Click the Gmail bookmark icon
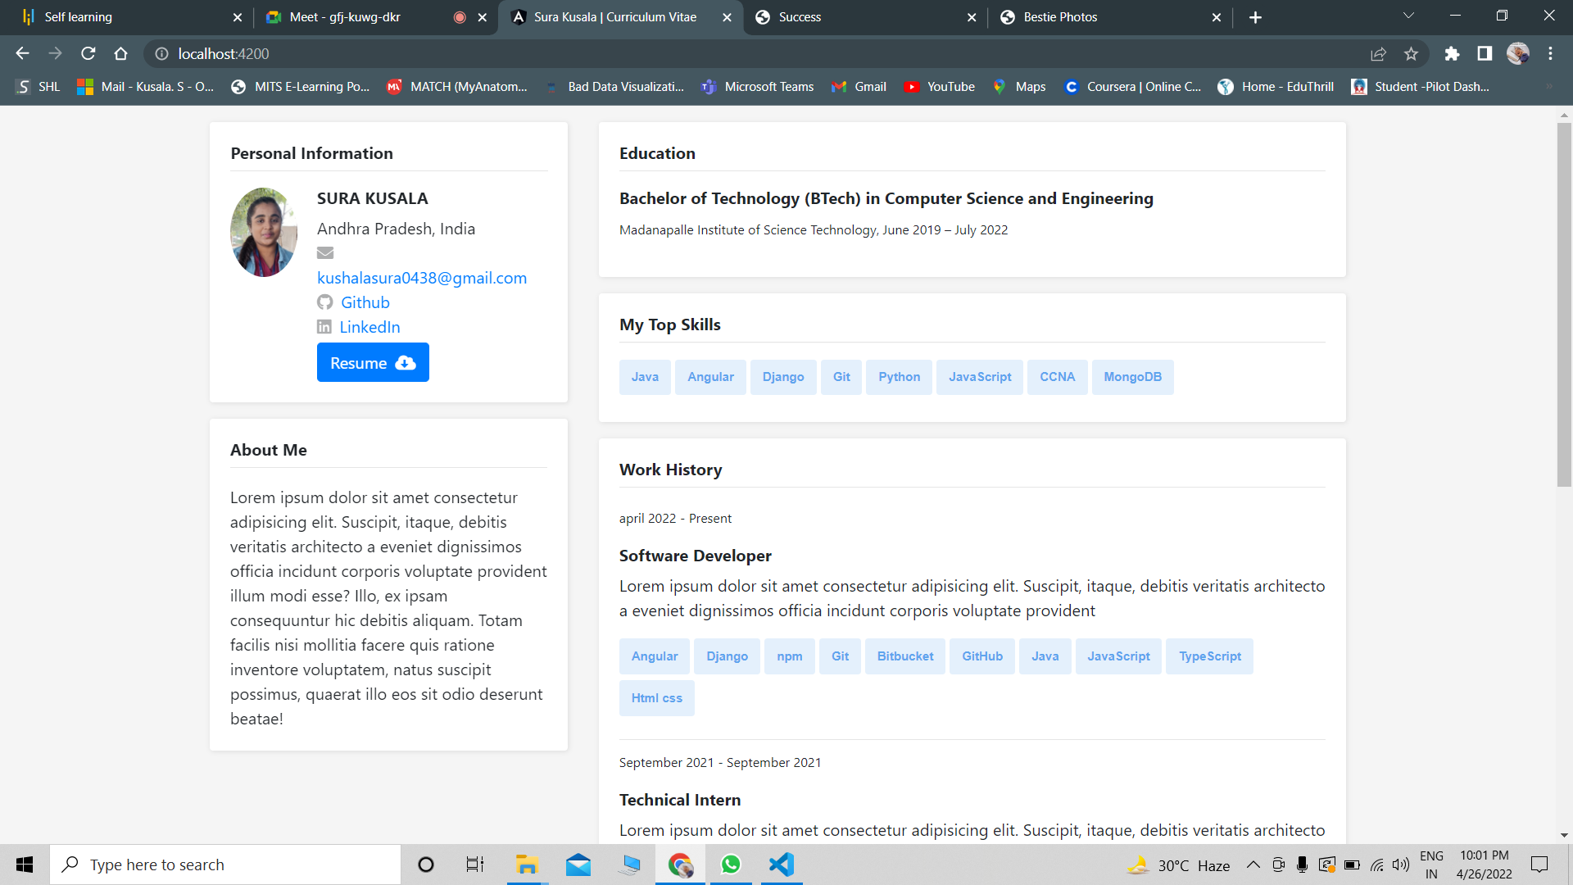 [839, 86]
